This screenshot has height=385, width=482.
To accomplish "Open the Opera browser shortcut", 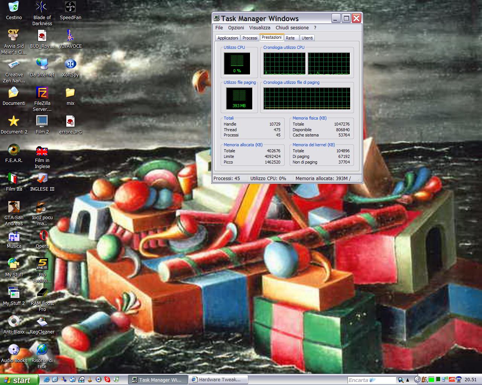I will pos(42,239).
